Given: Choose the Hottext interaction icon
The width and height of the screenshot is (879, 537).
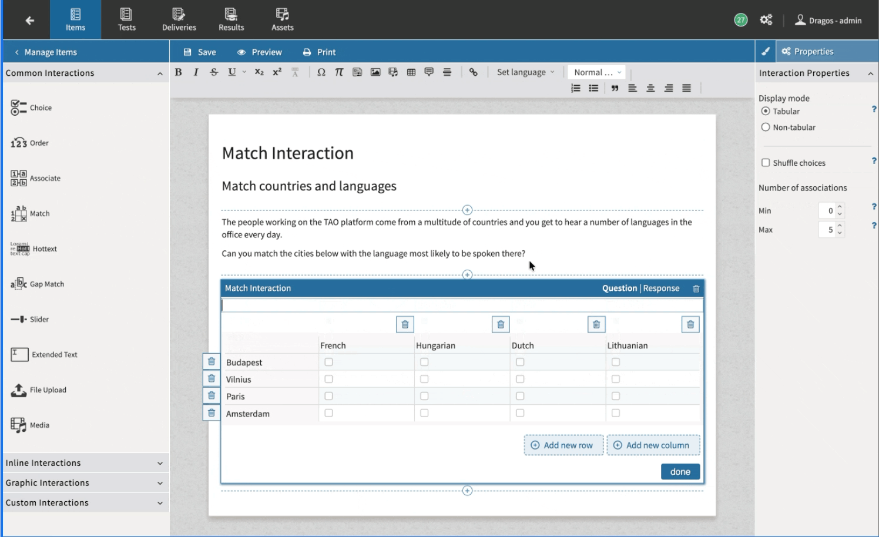Looking at the screenshot, I should (20, 249).
